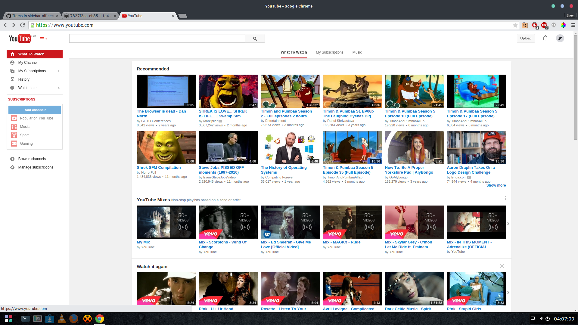Click the Ikey user profile button
This screenshot has height=325, width=578.
pyautogui.click(x=570, y=15)
